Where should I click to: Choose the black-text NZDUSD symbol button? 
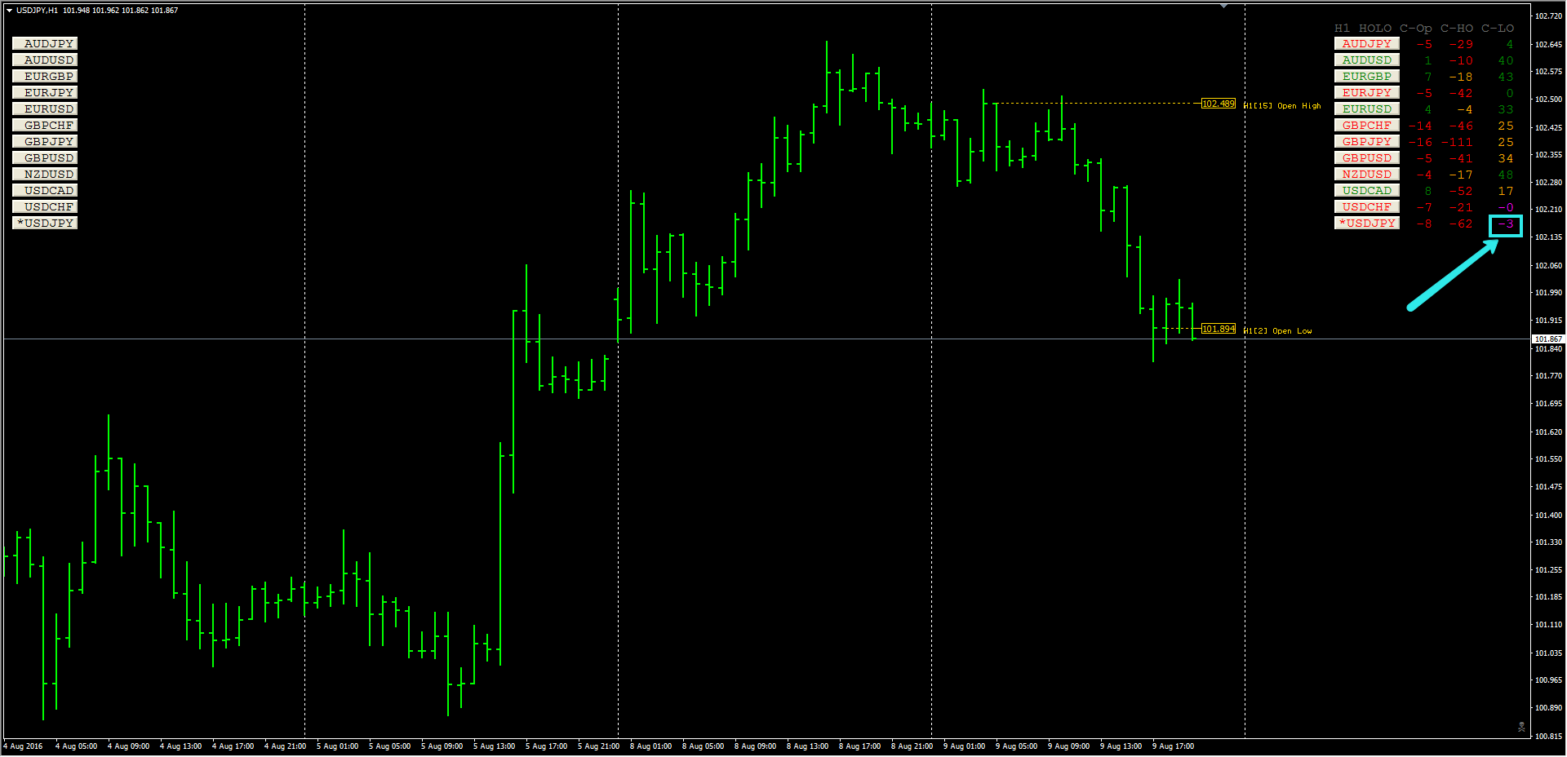tap(45, 174)
